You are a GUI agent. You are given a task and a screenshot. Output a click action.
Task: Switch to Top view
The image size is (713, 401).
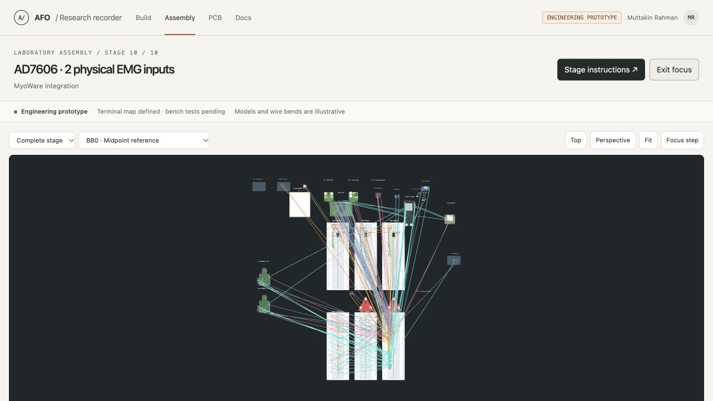tap(576, 140)
